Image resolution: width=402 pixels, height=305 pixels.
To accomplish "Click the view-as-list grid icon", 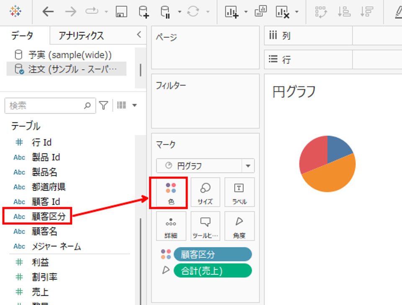I will coord(121,105).
